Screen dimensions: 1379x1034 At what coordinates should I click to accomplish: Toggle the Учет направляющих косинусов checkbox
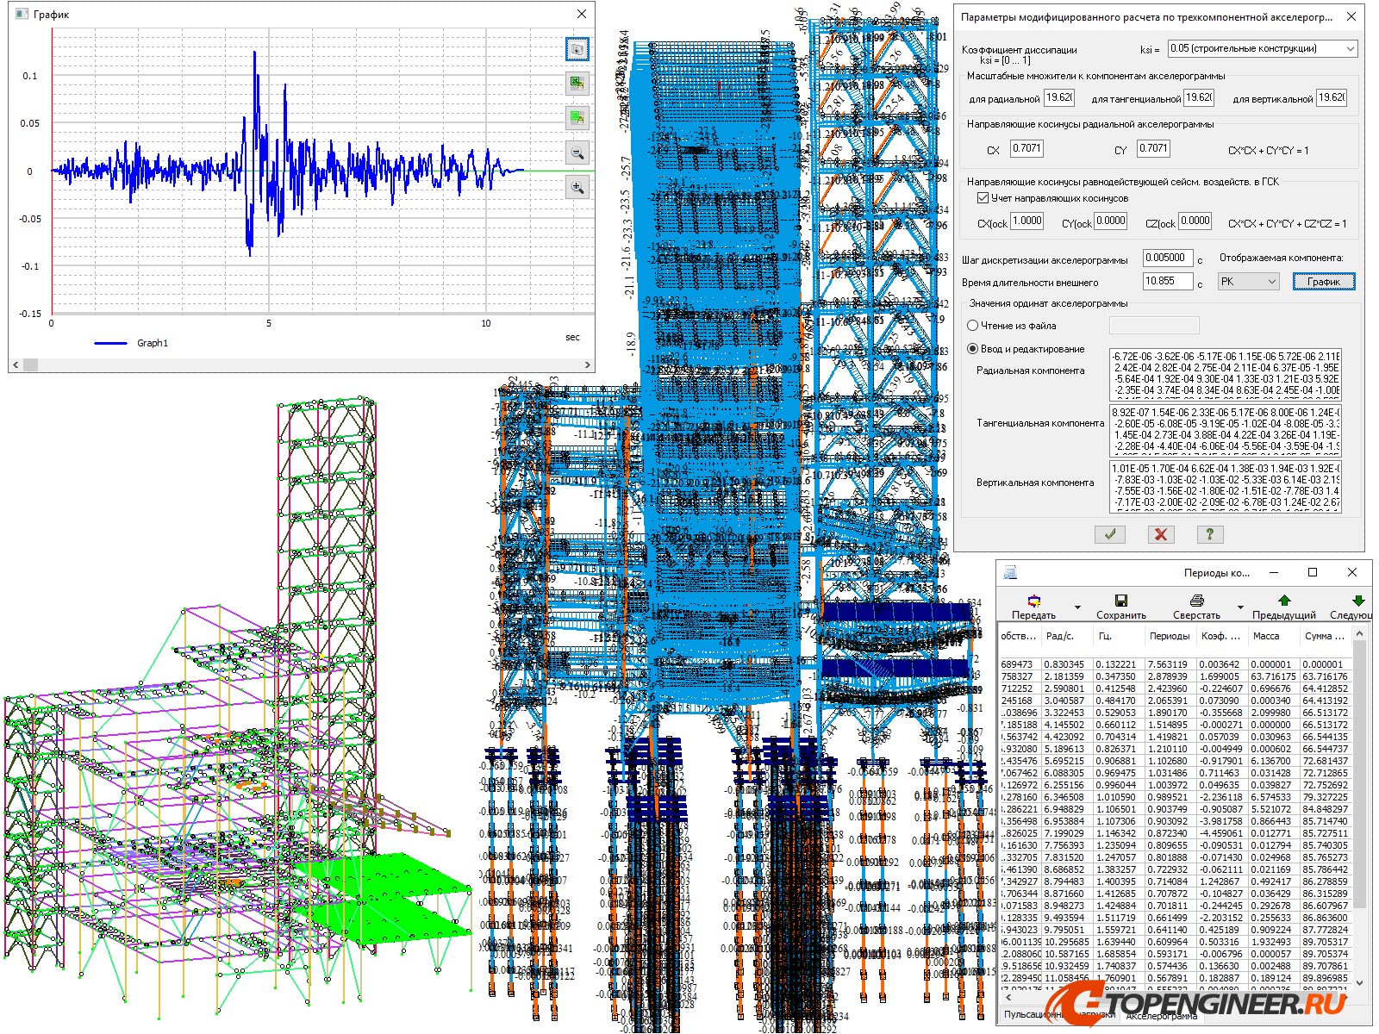point(983,197)
